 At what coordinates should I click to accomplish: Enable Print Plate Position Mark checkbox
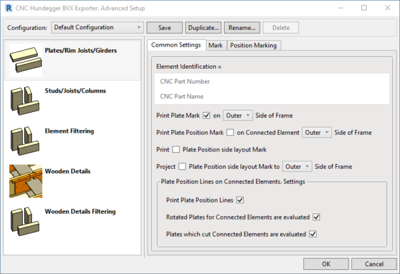[x=230, y=133]
